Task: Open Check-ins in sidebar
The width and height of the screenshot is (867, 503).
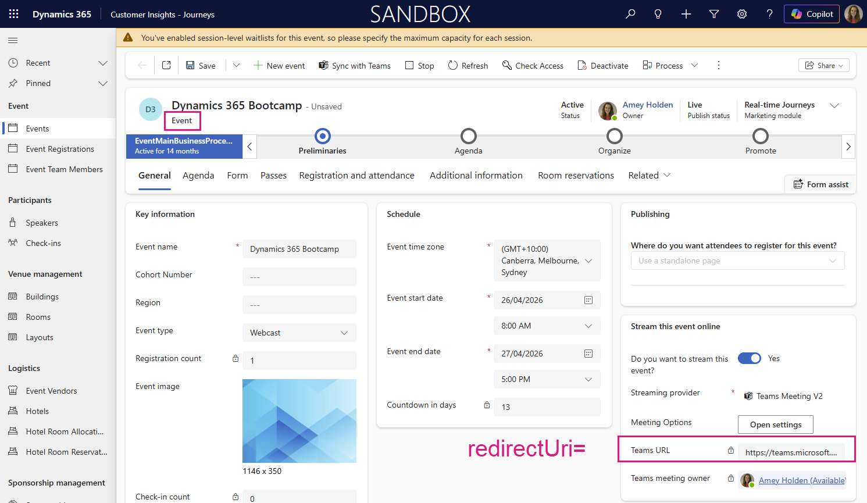Action: [58, 243]
